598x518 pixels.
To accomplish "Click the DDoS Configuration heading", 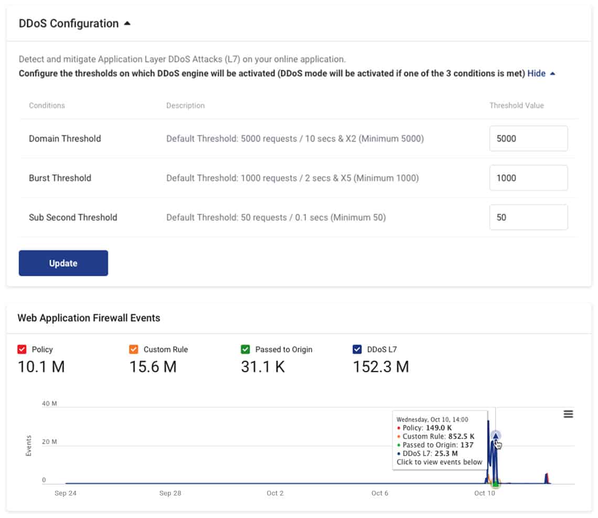I will coord(69,24).
